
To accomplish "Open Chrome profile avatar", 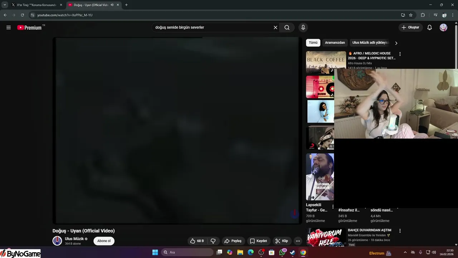I will [x=444, y=15].
